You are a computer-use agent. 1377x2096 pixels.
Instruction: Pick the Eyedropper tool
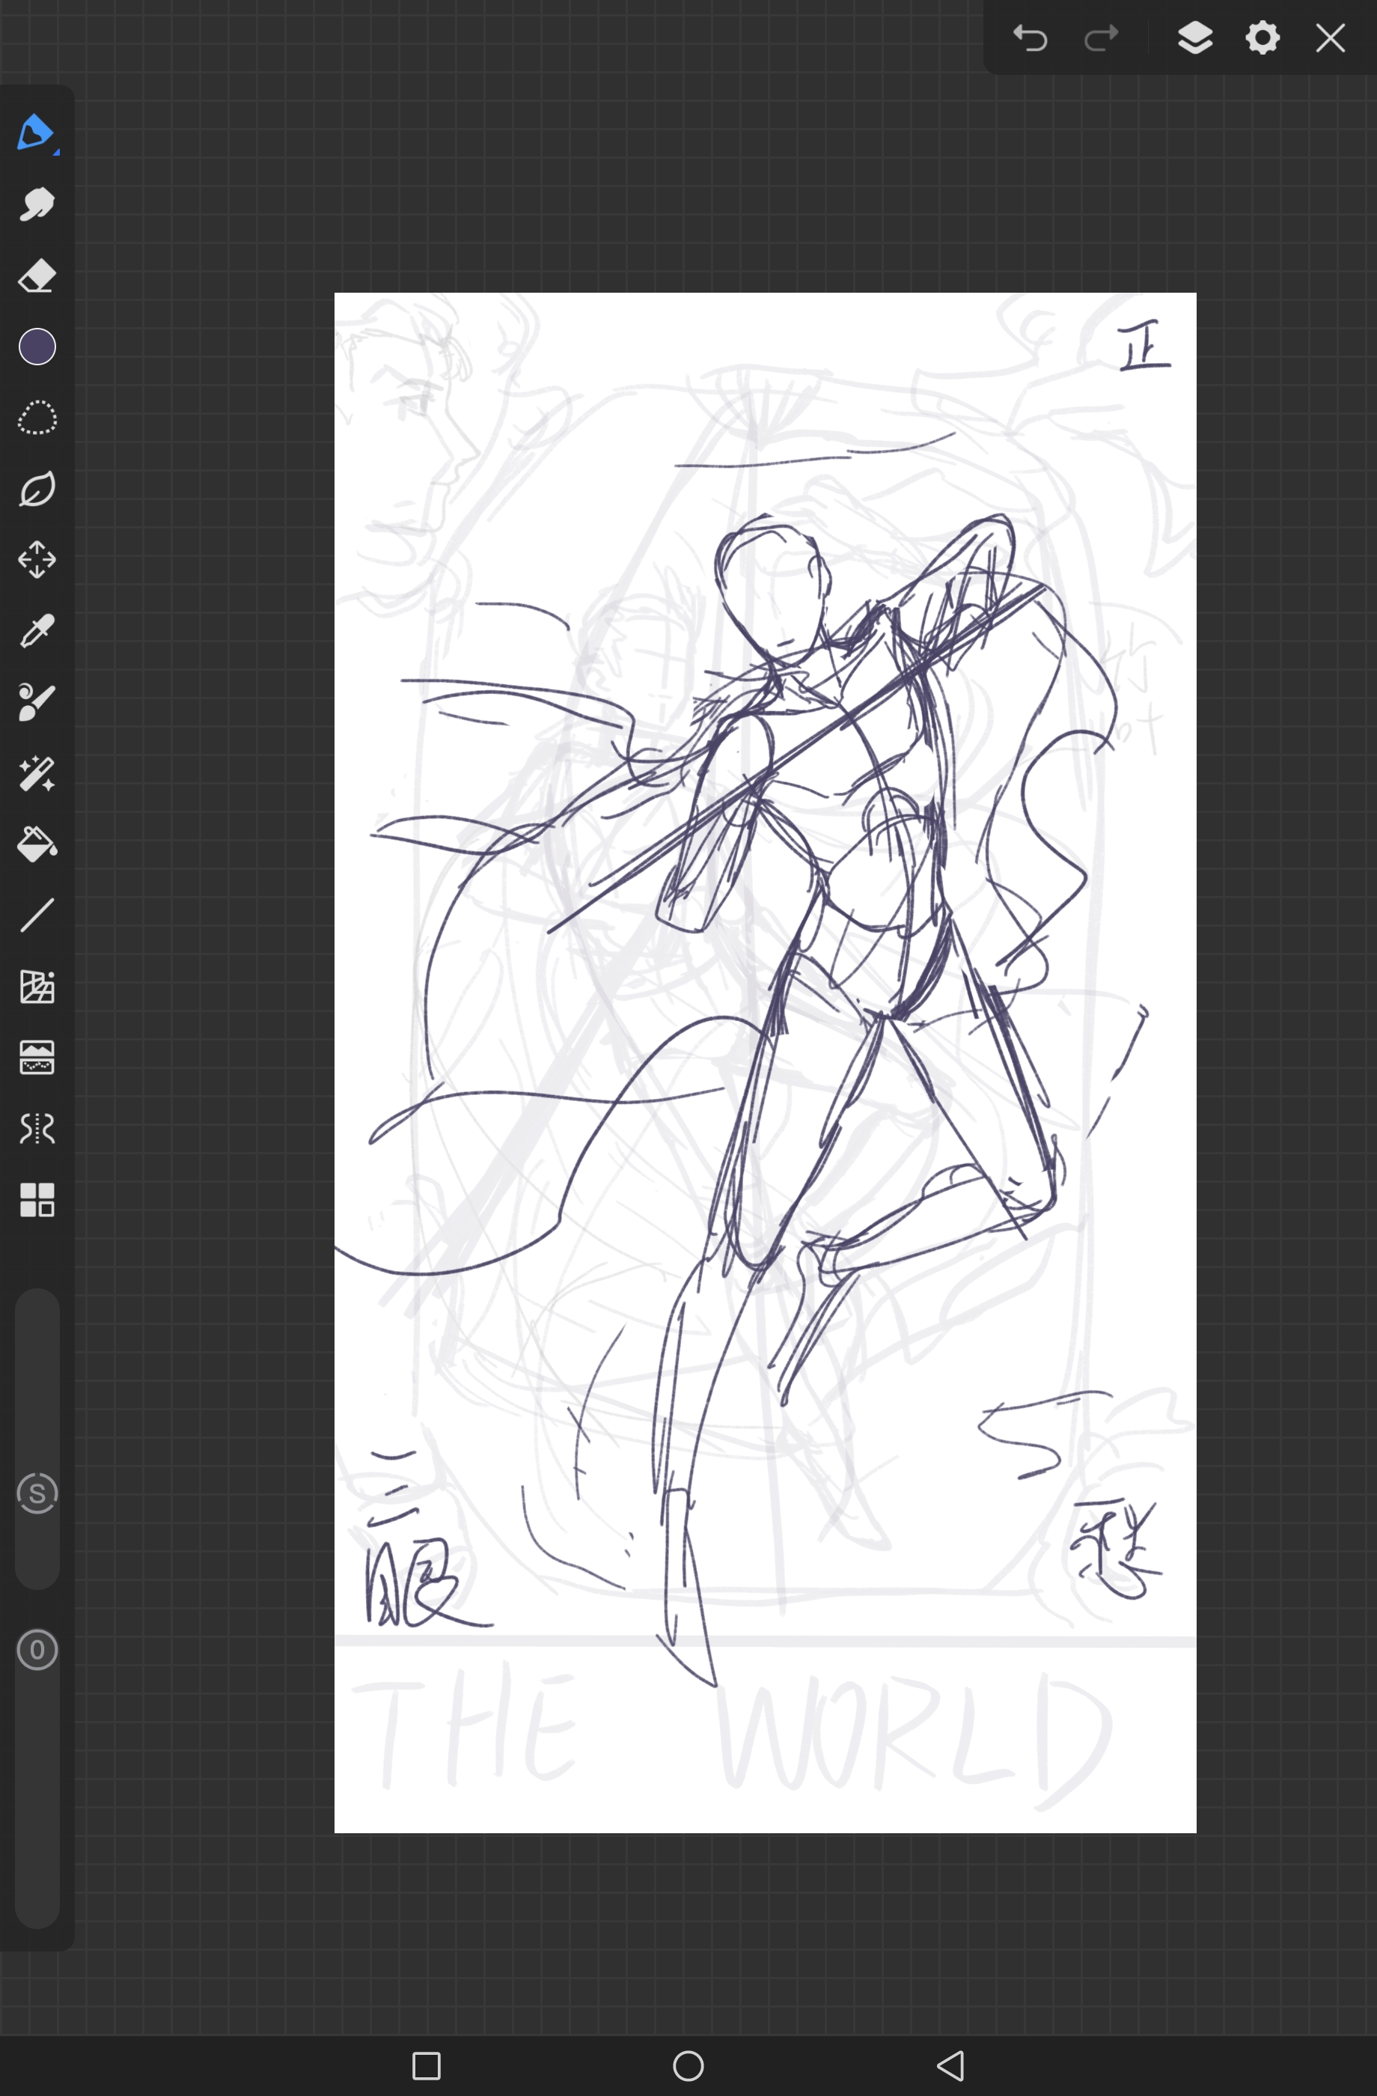click(37, 632)
